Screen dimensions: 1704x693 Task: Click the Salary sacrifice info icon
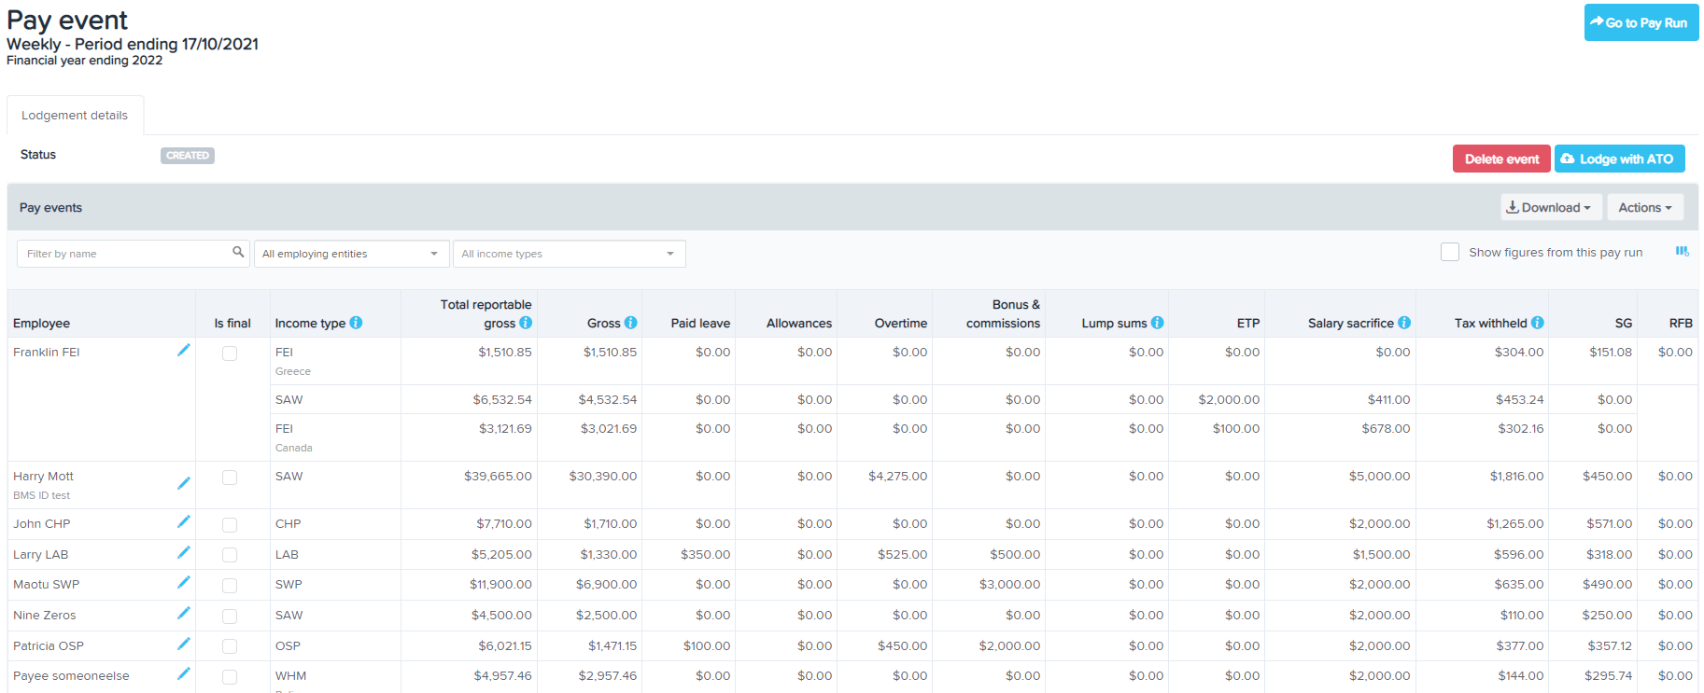click(x=1403, y=323)
